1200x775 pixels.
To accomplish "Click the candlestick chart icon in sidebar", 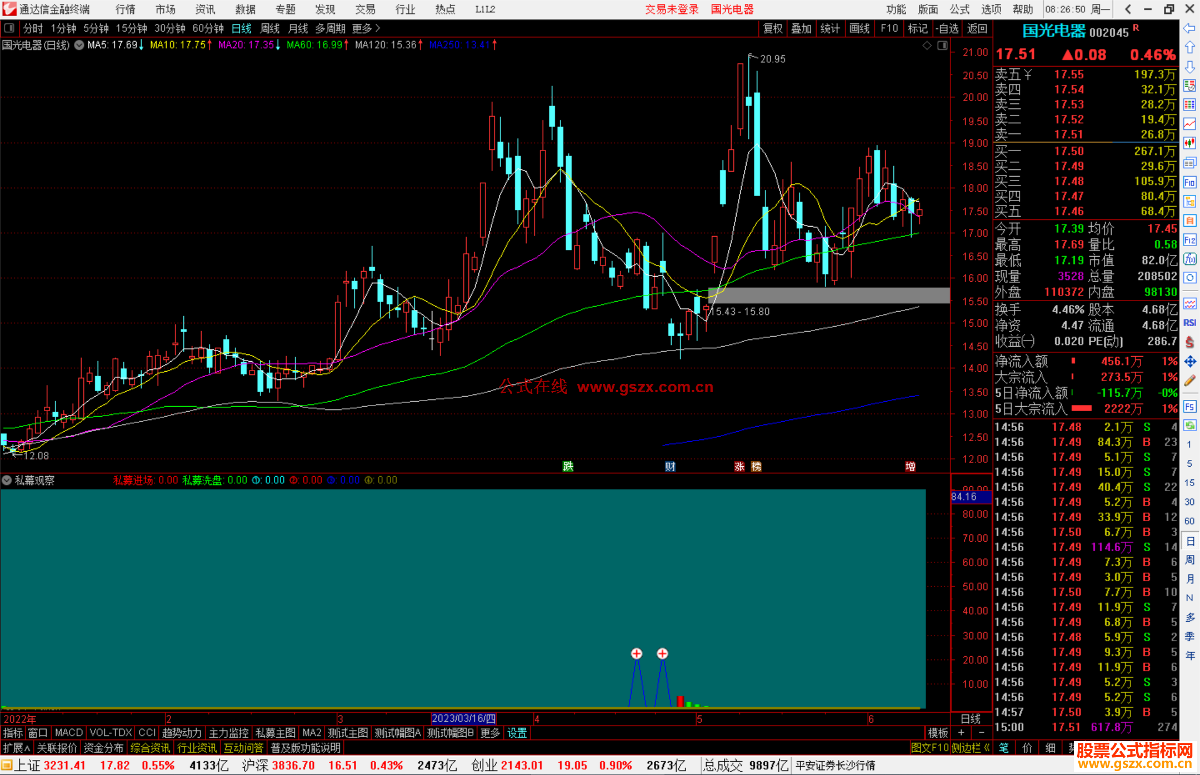I will coord(1189,143).
